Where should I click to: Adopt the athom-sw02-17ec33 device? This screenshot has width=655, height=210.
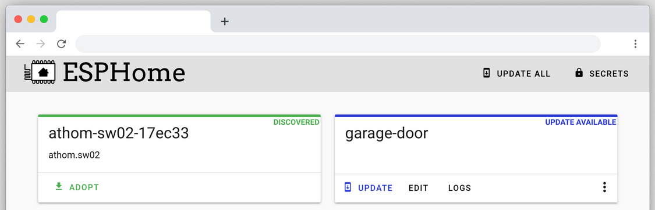77,187
